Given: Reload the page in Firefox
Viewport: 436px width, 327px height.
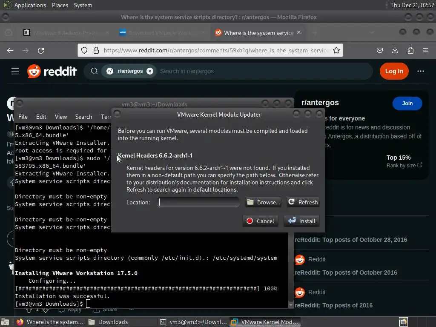Looking at the screenshot, I should point(41,50).
